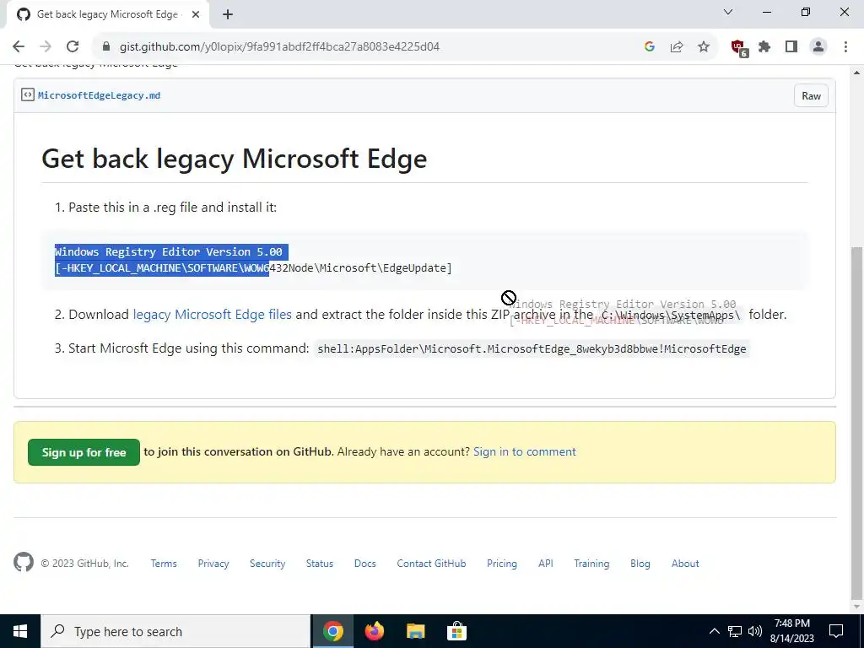
Task: Open the Blog footer link
Action: pos(640,564)
